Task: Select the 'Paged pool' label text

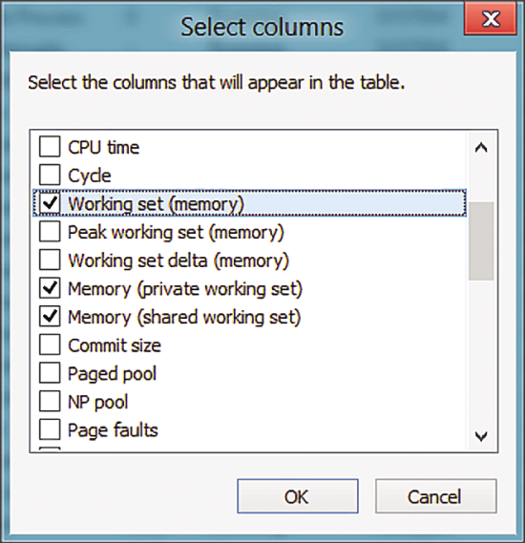Action: coord(112,374)
